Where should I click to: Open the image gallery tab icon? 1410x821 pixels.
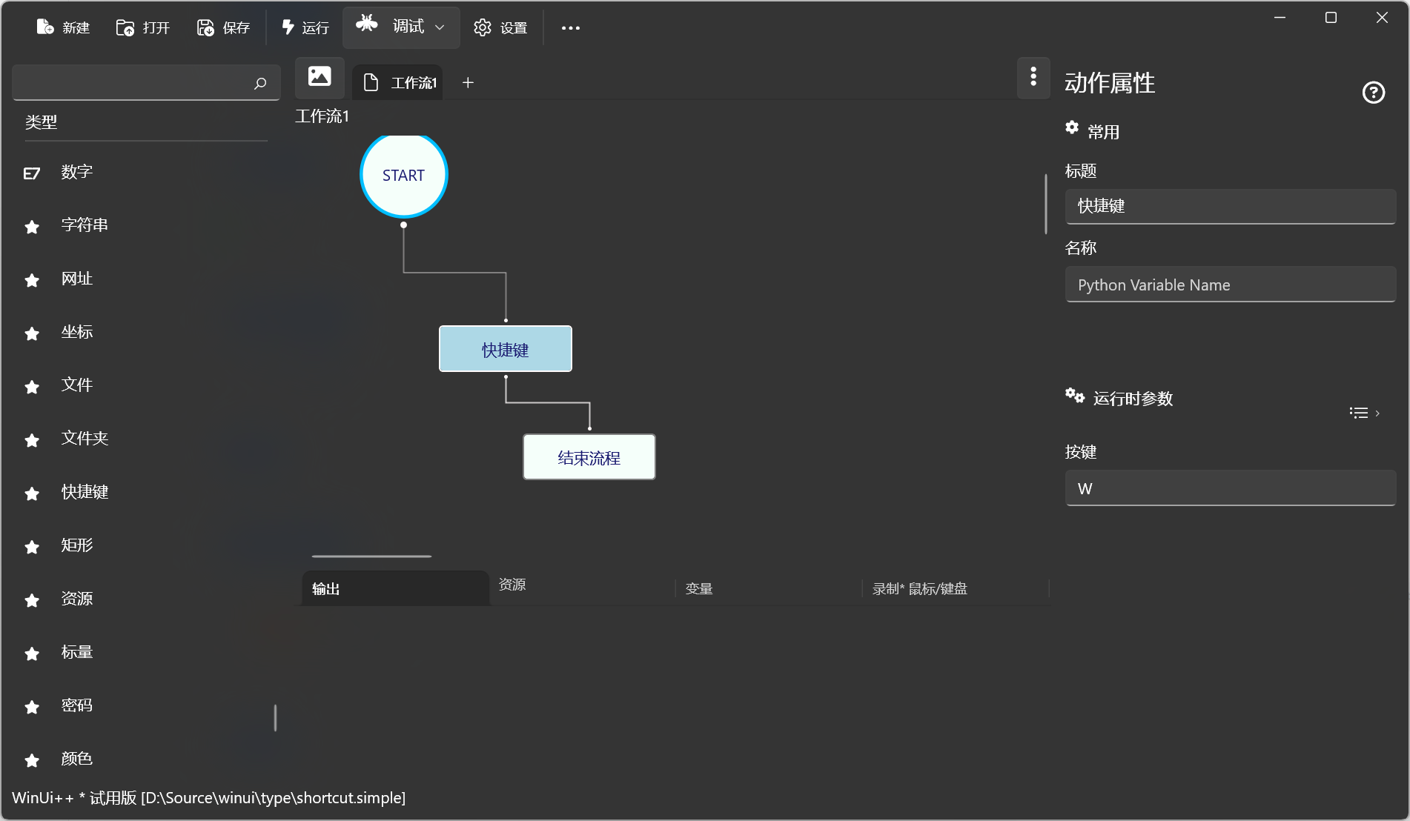coord(320,76)
